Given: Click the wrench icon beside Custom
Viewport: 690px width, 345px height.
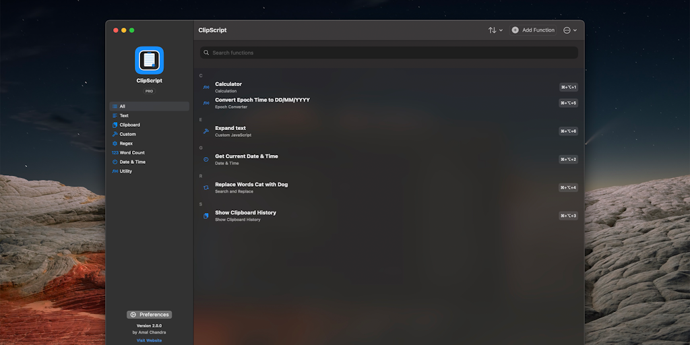Looking at the screenshot, I should tap(115, 134).
